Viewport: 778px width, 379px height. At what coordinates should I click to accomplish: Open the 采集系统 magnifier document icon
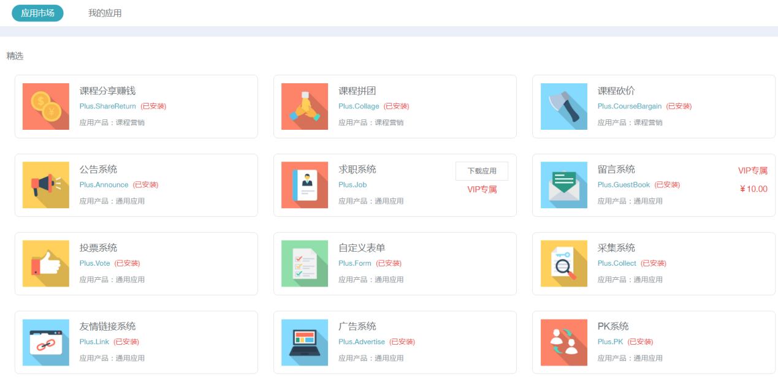pos(564,263)
